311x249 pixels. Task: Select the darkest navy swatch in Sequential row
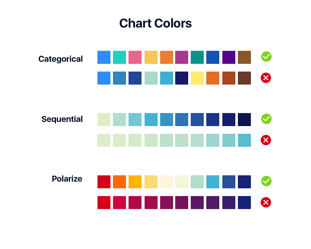[244, 119]
